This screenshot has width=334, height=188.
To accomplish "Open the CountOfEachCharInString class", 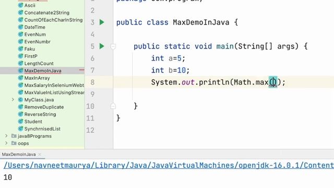I will (53, 20).
